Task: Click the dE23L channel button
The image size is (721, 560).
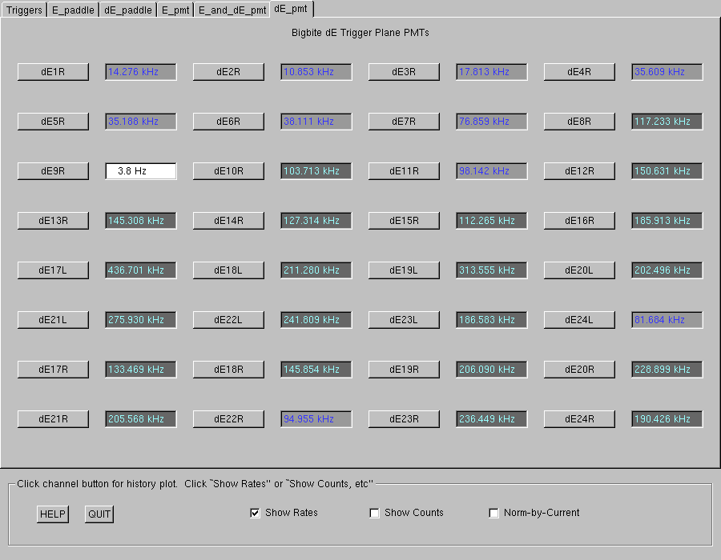Action: click(x=404, y=320)
